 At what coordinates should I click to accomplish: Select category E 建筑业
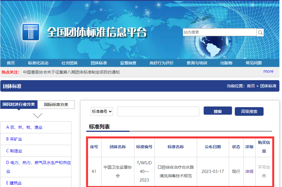pos(14,183)
